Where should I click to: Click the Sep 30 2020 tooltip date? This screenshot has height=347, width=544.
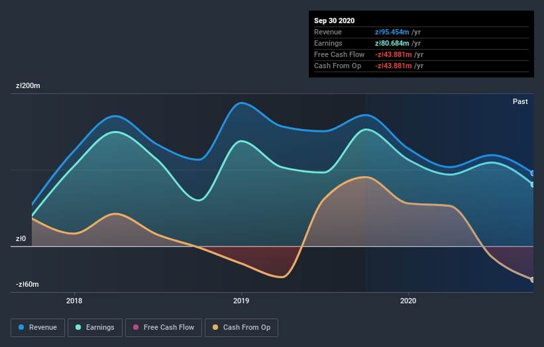pos(335,21)
